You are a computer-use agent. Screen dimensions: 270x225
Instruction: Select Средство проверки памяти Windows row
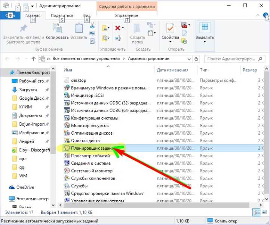pos(163,193)
